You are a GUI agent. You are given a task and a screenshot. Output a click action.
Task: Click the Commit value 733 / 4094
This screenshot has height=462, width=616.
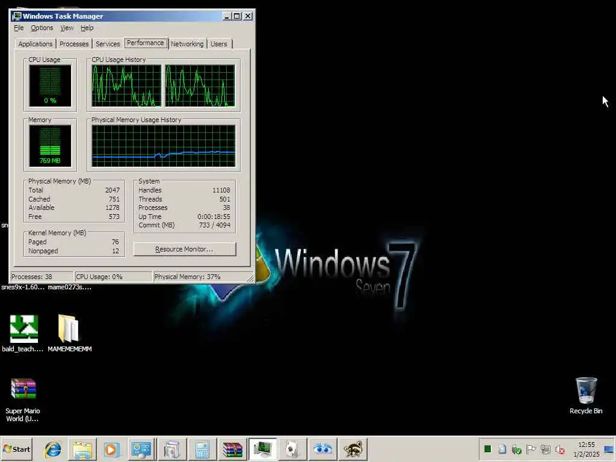point(215,225)
